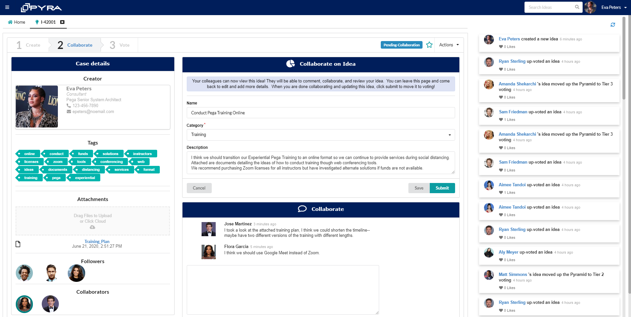Image resolution: width=631 pixels, height=317 pixels.
Task: Click the zoom tag
Action: [56, 162]
